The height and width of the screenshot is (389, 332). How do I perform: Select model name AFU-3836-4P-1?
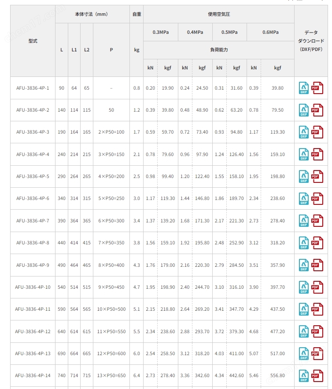coord(33,88)
